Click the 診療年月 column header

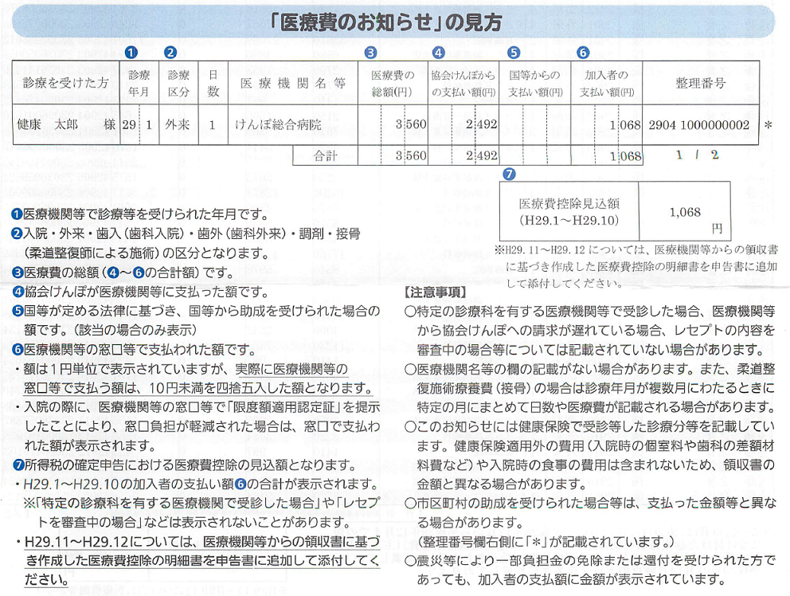pos(139,83)
